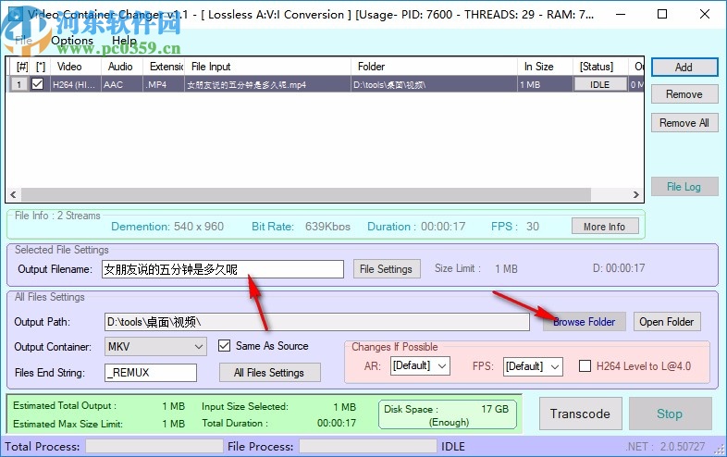Toggle Same As Source checkbox

[225, 346]
